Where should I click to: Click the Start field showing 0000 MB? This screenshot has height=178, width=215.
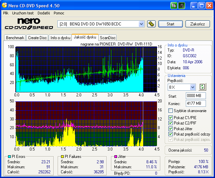point(196,96)
